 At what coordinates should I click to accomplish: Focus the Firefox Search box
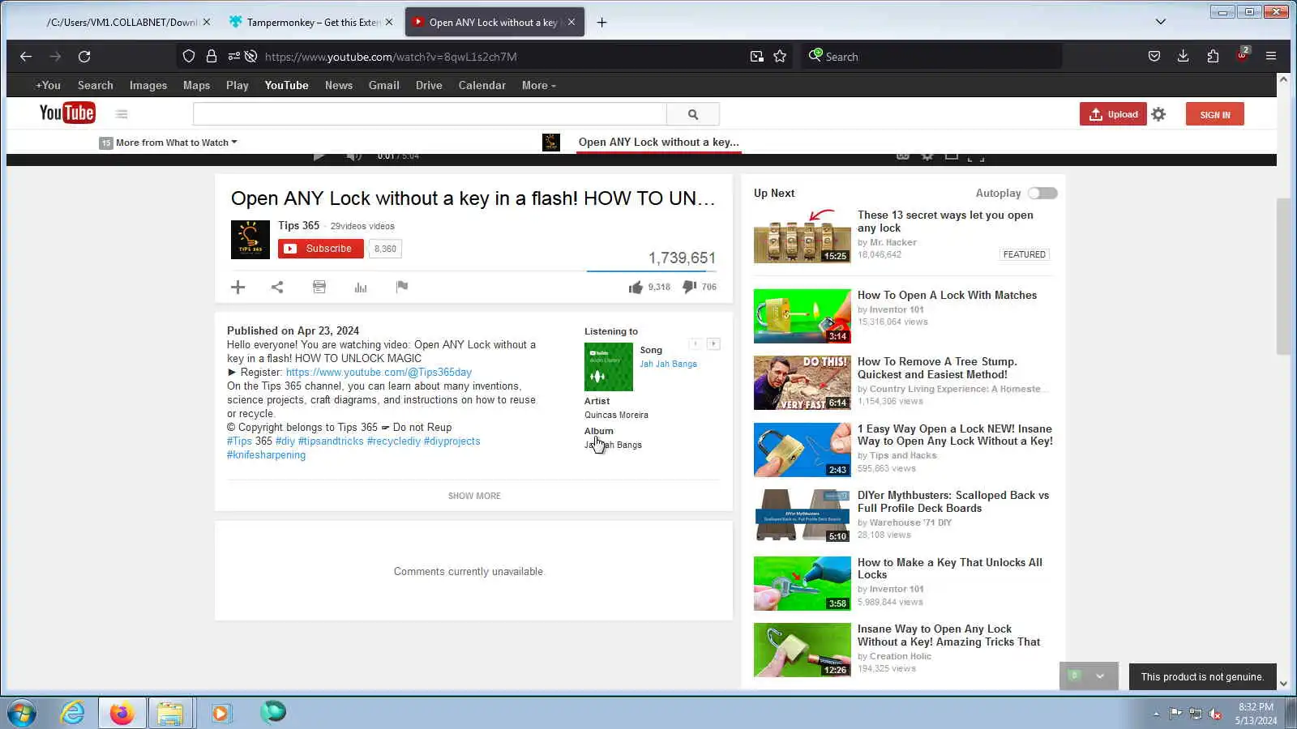point(932,57)
